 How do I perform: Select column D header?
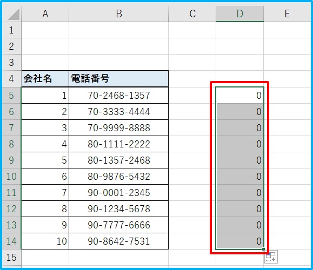[x=239, y=13]
